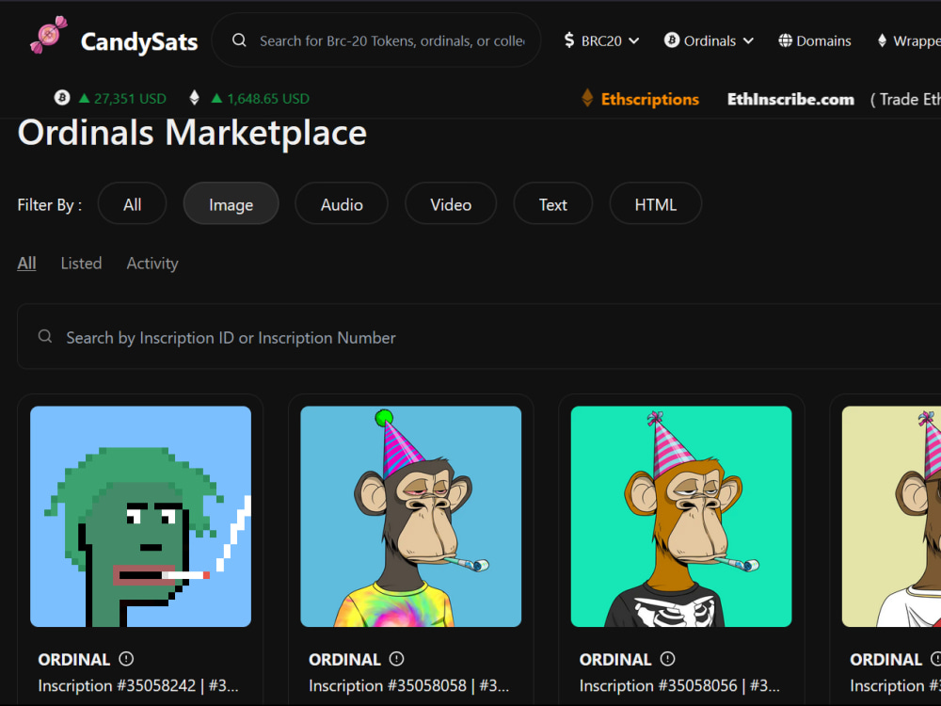This screenshot has height=706, width=941.
Task: Click info icon on Inscription #35058242 card
Action: [126, 659]
